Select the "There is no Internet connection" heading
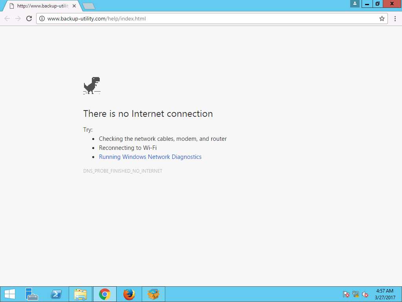402x302 pixels. tap(148, 114)
